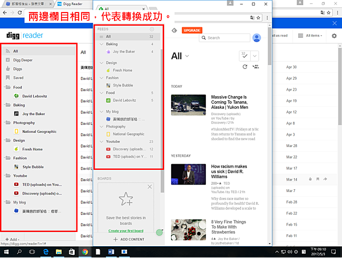The height and width of the screenshot is (261, 342).
Task: Open National Geographic feed in Digg sidebar
Action: point(39,132)
